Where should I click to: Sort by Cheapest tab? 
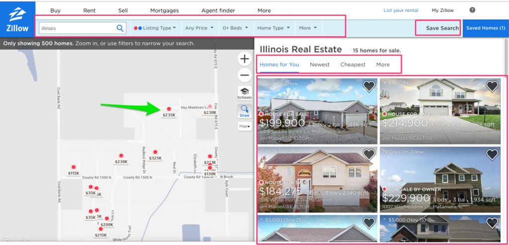pyautogui.click(x=353, y=64)
